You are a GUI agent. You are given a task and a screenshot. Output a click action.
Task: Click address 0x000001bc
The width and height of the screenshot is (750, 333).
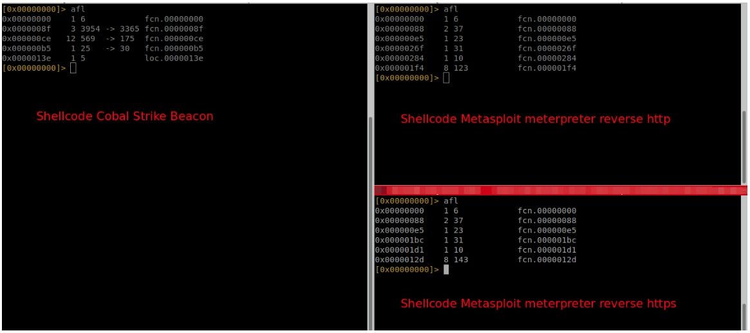[x=399, y=240]
